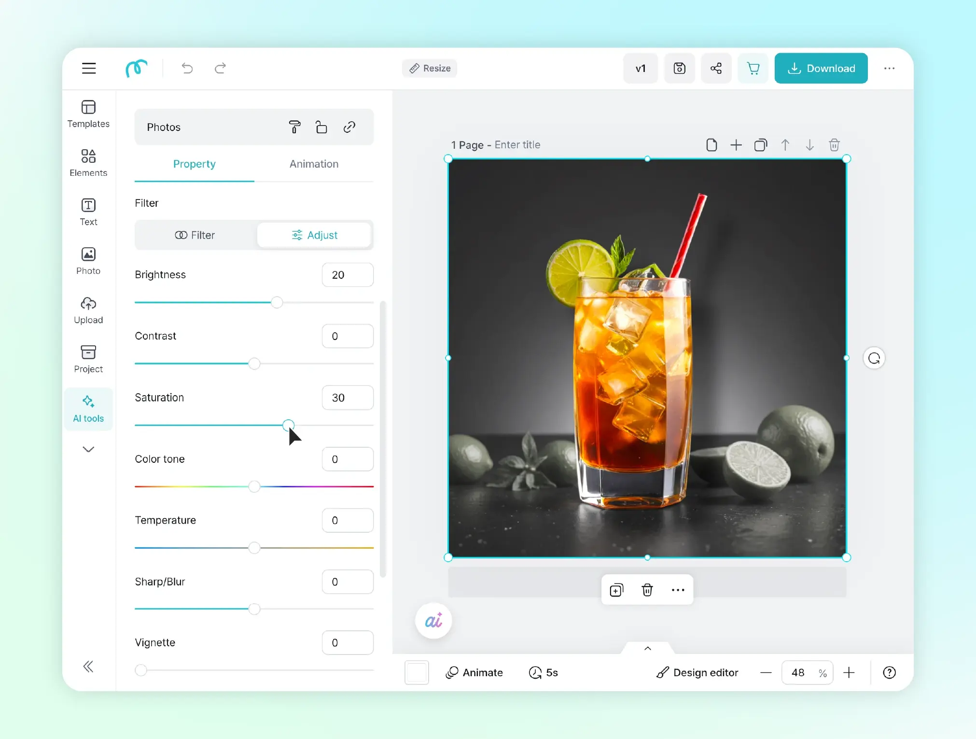
Task: Open the Design editor button
Action: point(697,672)
